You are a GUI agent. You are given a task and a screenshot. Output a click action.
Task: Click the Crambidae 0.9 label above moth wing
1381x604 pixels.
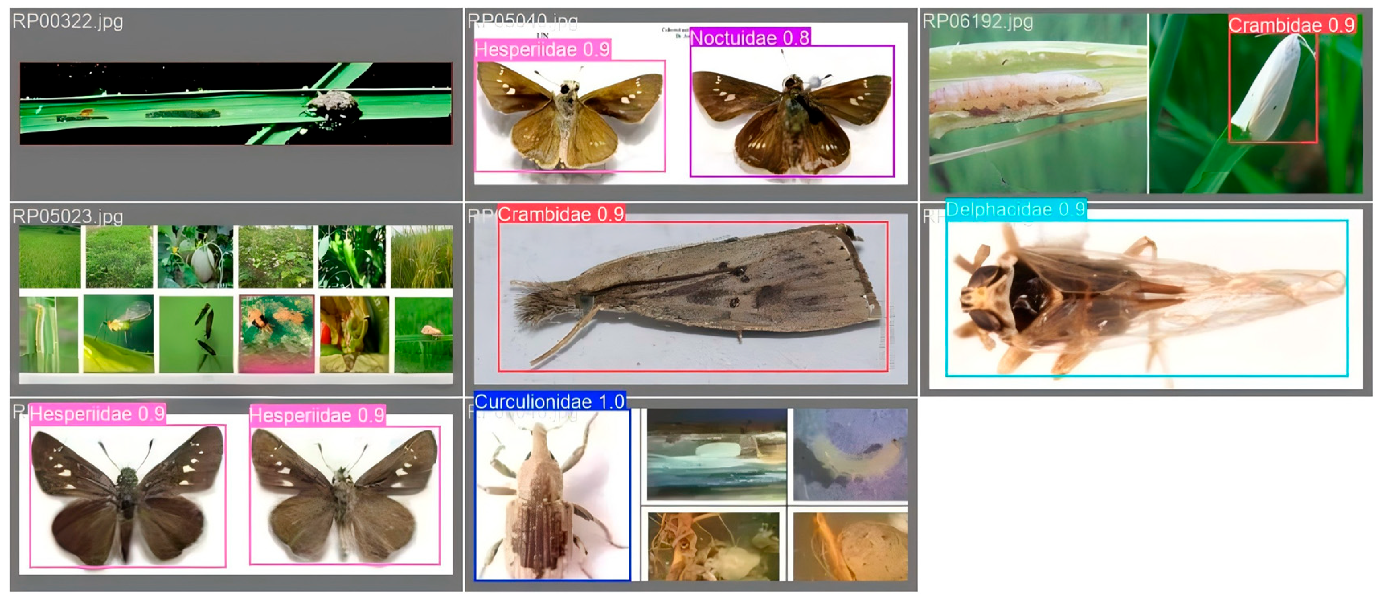[561, 214]
